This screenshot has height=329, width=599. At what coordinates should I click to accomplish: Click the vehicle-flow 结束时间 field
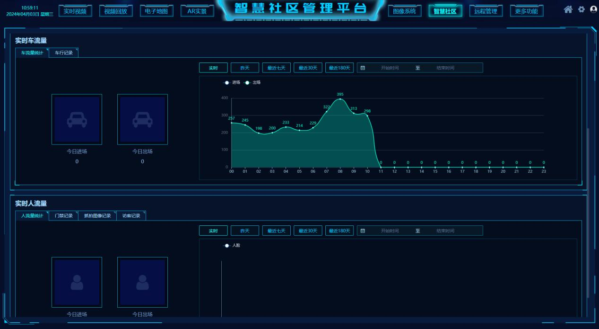pyautogui.click(x=445, y=68)
